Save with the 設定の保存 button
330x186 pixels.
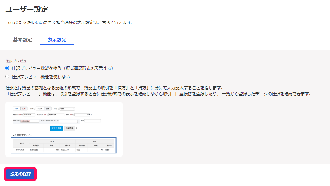[20, 174]
